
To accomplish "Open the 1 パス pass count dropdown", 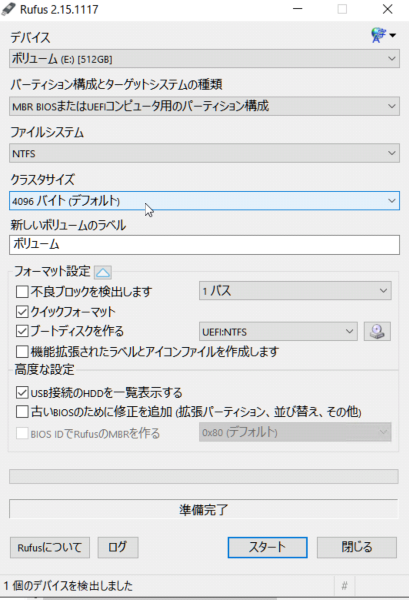I will [x=295, y=291].
